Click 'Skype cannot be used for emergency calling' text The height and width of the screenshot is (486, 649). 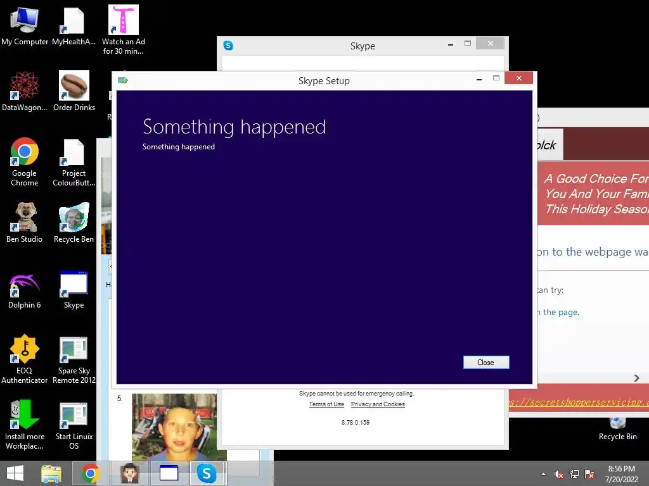(x=356, y=394)
